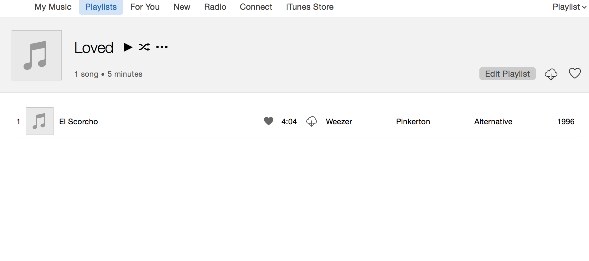Switch to My Music tab
The image size is (589, 261).
53,7
